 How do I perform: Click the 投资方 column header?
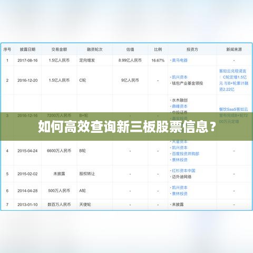[192, 50]
